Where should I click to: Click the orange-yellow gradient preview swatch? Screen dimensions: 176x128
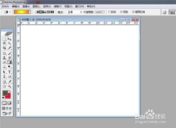pos(21,12)
